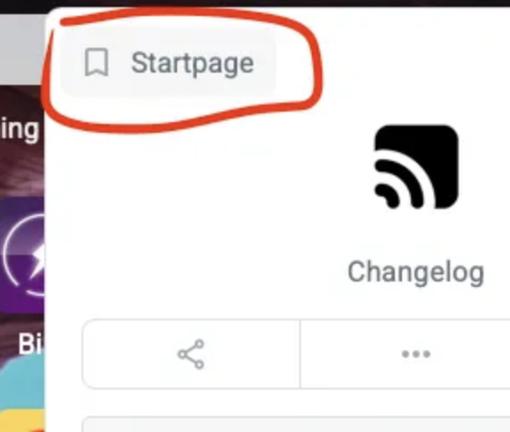Click the bookmark icon beside Startpage
The width and height of the screenshot is (510, 432).
click(x=97, y=63)
